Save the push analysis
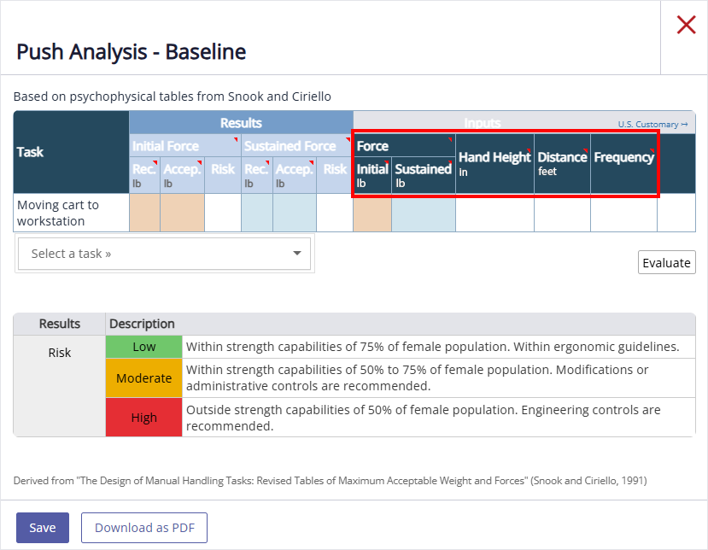This screenshot has height=550, width=708. pyautogui.click(x=43, y=528)
